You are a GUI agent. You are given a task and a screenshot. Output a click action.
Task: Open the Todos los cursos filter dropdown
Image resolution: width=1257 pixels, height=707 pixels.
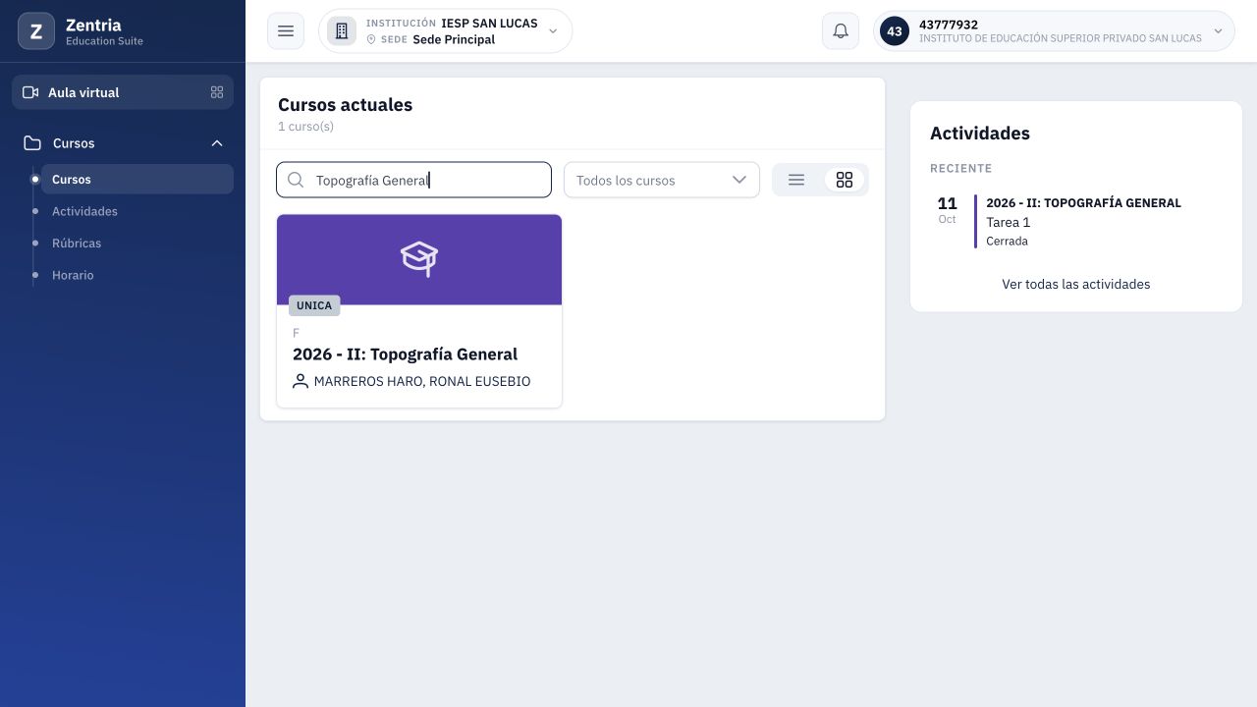pyautogui.click(x=662, y=180)
